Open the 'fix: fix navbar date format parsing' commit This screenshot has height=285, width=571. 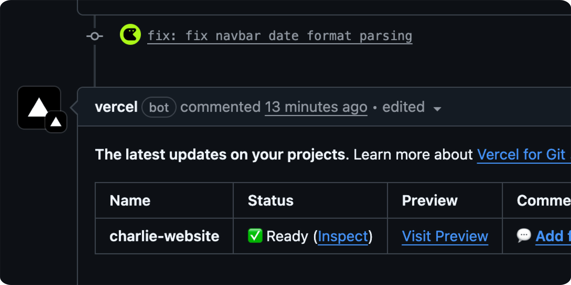click(279, 36)
